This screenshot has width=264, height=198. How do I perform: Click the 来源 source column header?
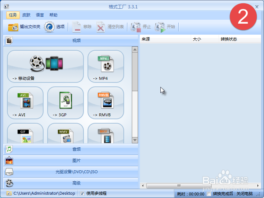click(166, 39)
